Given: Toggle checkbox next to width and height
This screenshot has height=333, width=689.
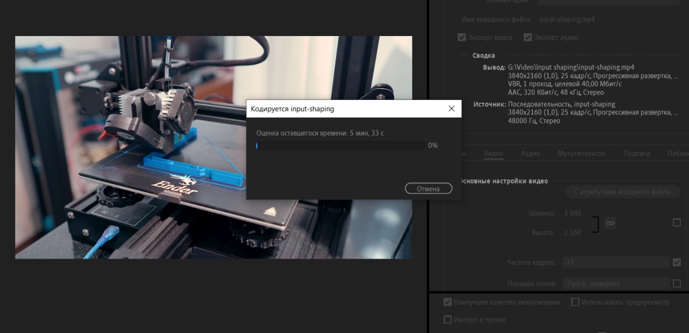Looking at the screenshot, I should coord(677,222).
